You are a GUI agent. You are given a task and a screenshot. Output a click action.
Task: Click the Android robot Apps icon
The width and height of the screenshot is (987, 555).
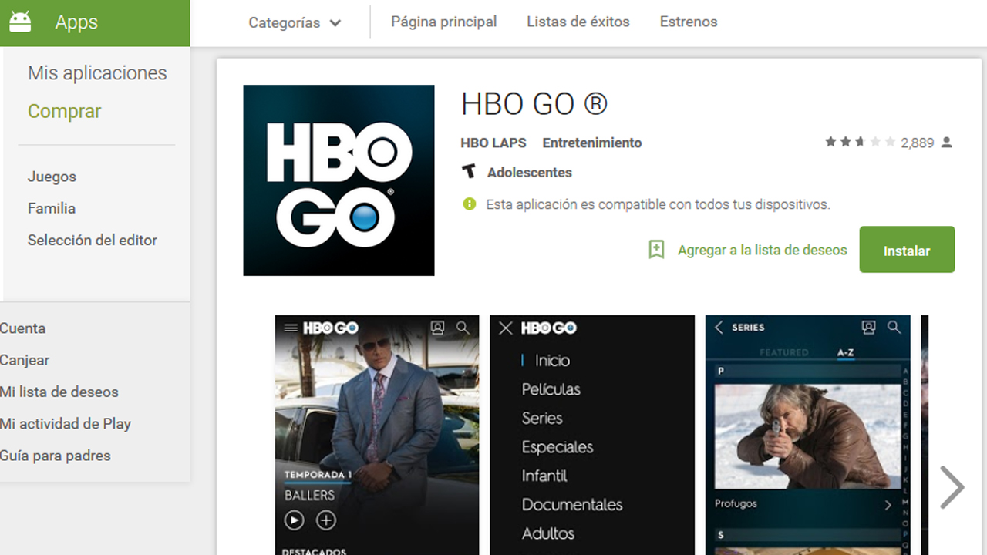pyautogui.click(x=20, y=22)
